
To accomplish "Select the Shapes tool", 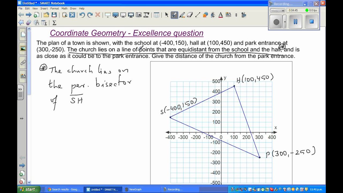I will click(x=206, y=15).
